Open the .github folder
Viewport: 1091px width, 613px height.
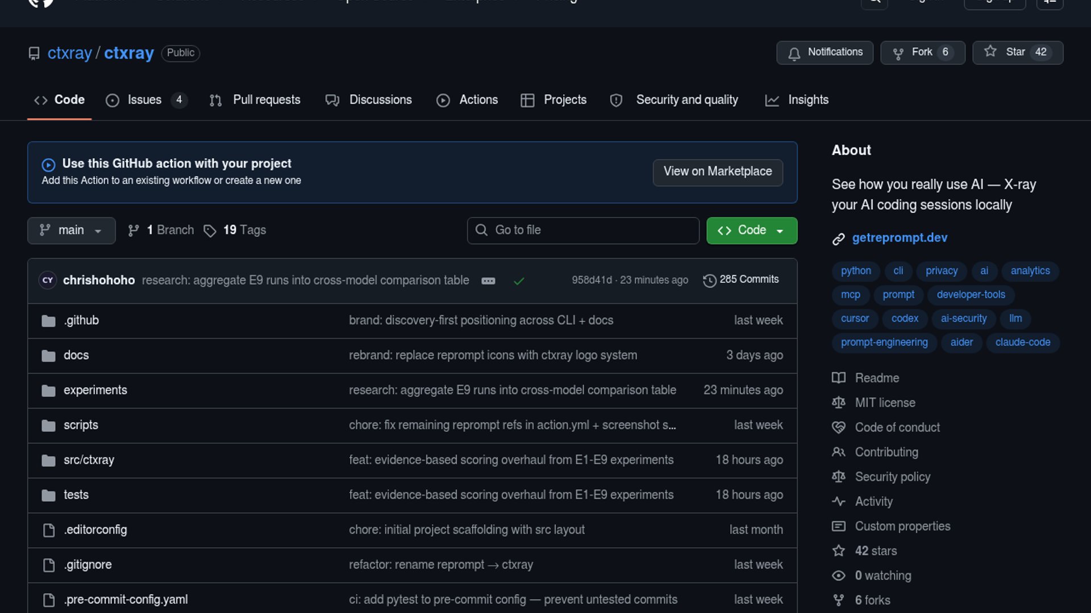[81, 320]
